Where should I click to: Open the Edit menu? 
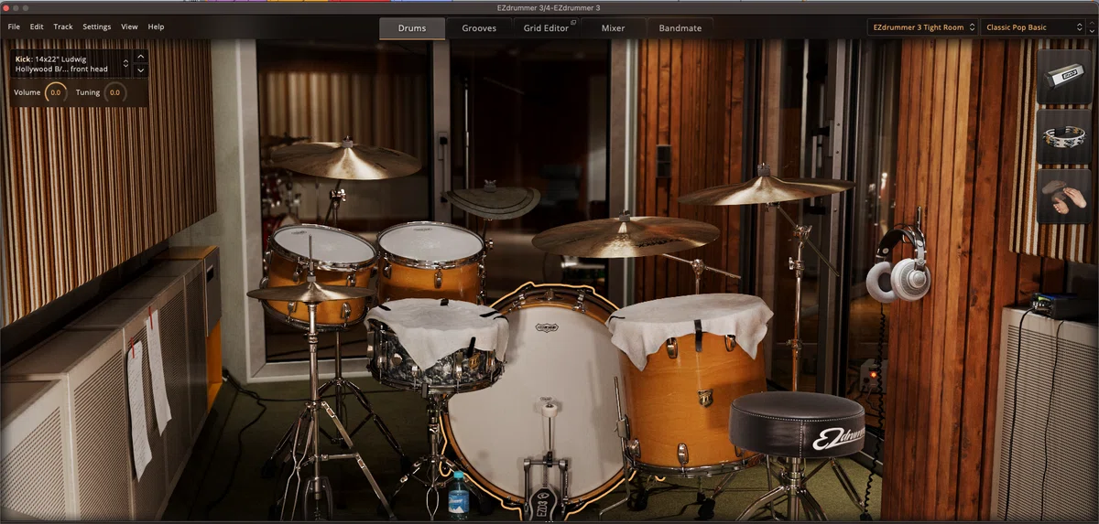point(37,27)
